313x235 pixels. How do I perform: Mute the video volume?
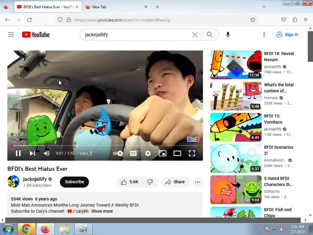coord(47,153)
